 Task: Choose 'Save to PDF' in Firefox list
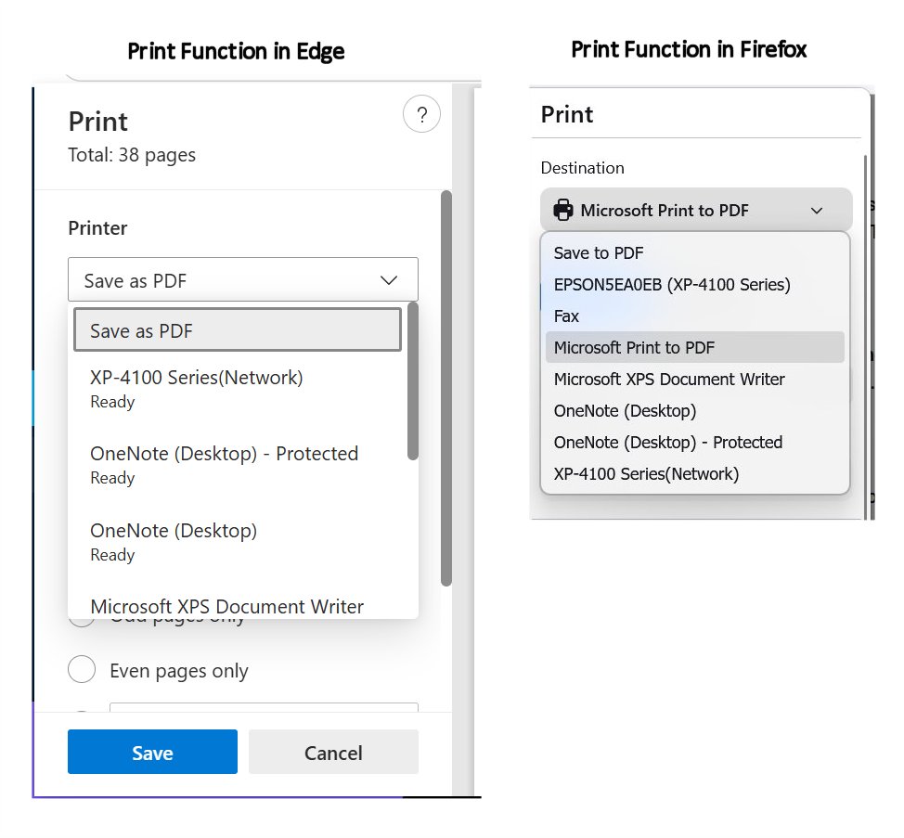click(x=599, y=252)
